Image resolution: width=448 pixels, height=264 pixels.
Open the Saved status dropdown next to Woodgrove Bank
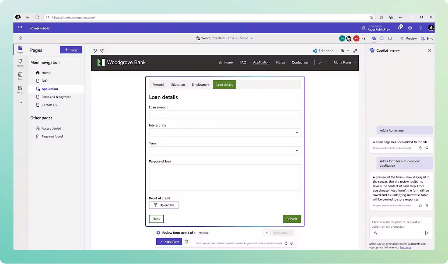(251, 38)
